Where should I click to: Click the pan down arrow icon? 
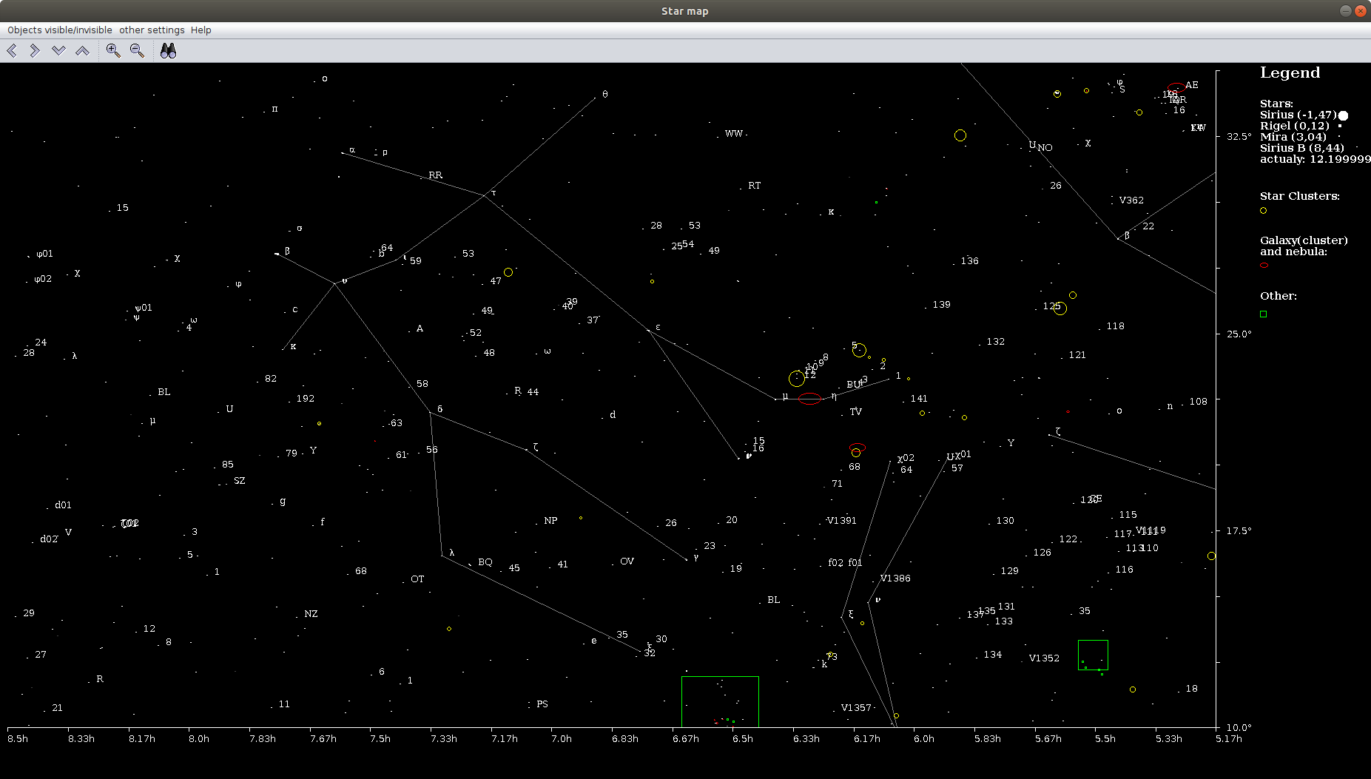(58, 50)
